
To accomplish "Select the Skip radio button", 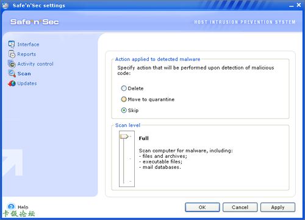I will 124,110.
